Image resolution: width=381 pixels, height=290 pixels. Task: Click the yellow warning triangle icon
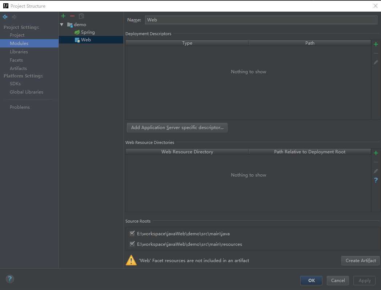131,260
